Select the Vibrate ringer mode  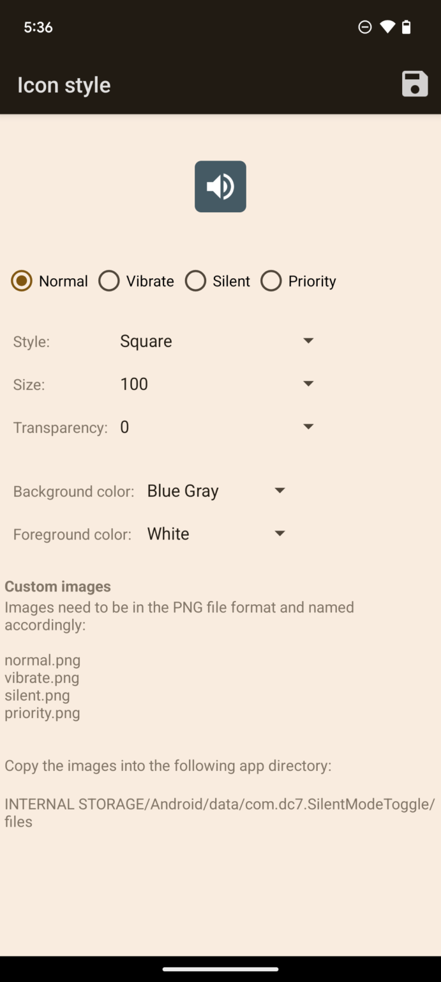109,281
